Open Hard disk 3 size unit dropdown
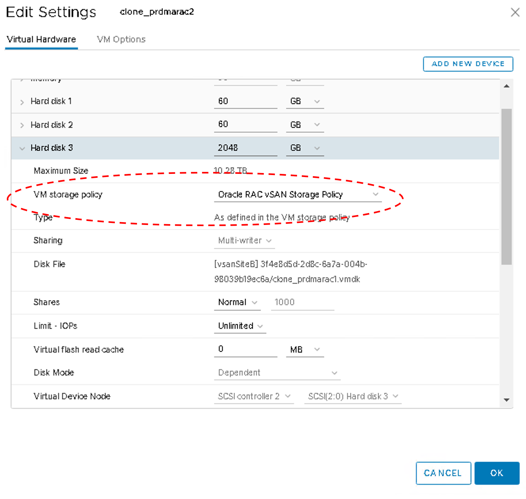The image size is (526, 499). click(305, 148)
